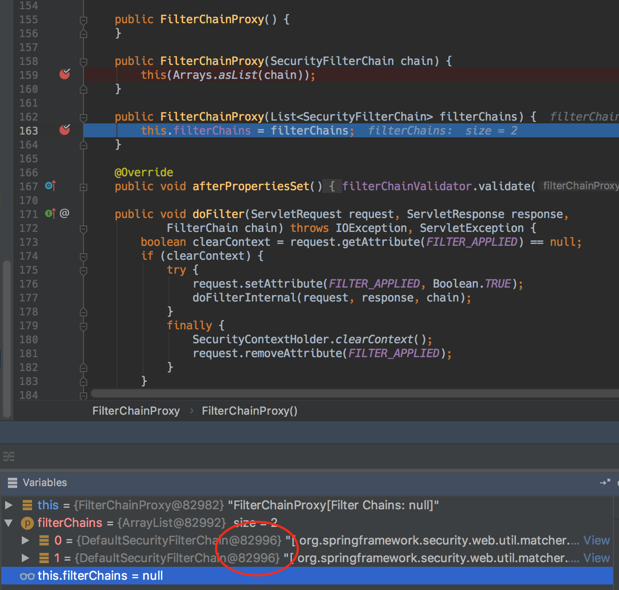This screenshot has height=590, width=619.
Task: Click the View link for element 1
Action: (596, 558)
